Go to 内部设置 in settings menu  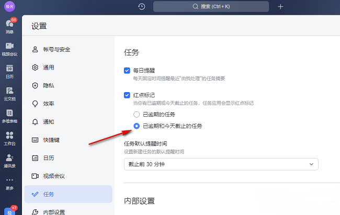tap(69, 212)
